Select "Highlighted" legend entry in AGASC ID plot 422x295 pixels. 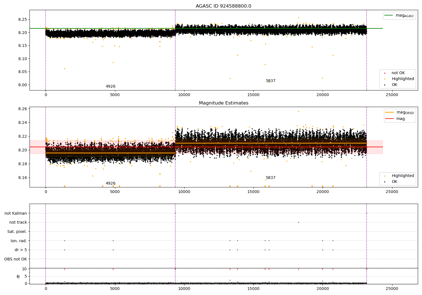click(403, 79)
